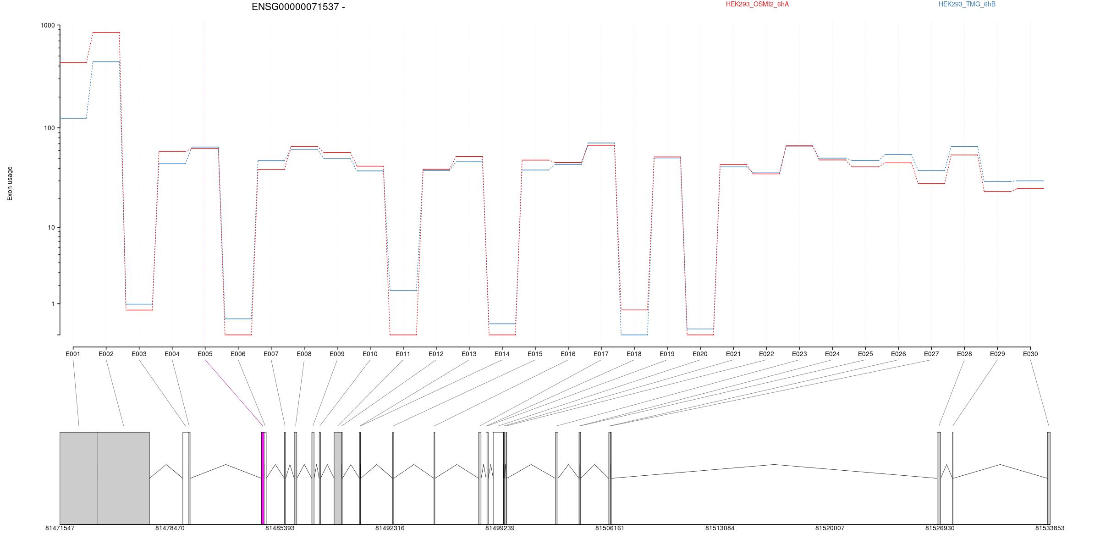1100x550 pixels.
Task: Click exon label E014
Action: tap(502, 354)
